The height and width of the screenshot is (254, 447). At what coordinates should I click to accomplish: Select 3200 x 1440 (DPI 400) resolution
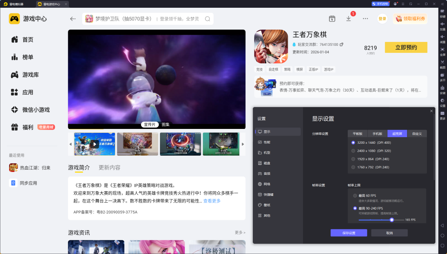371,143
